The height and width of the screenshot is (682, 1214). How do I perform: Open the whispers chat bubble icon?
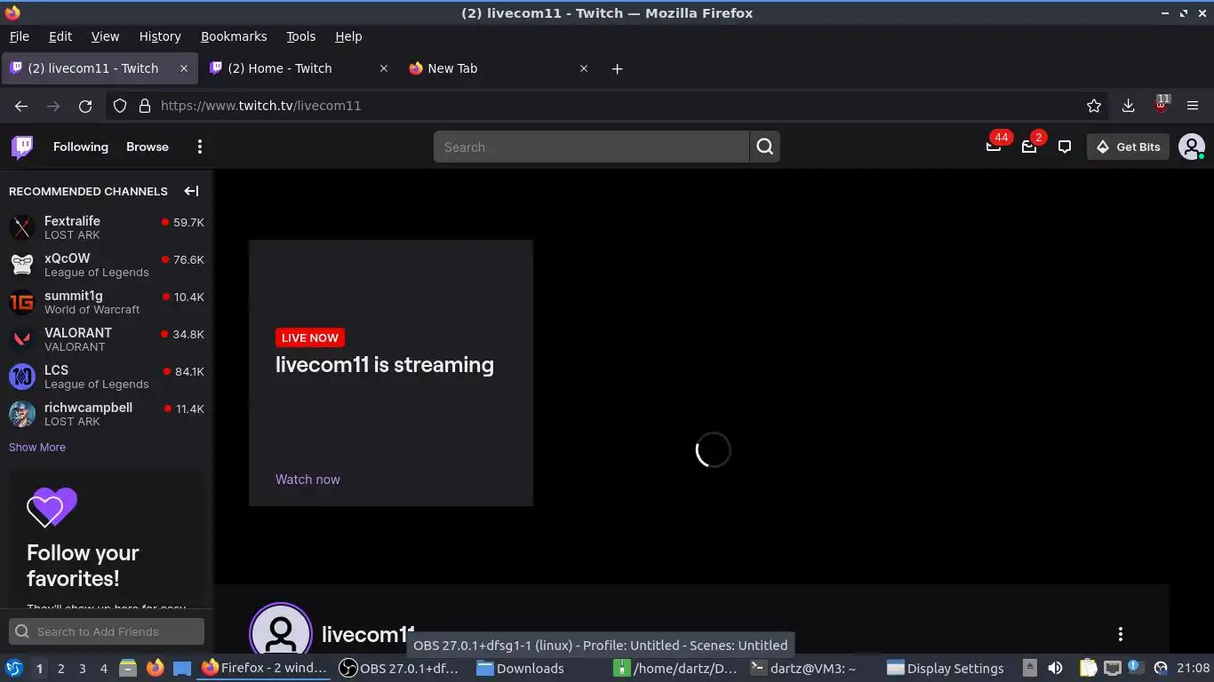(x=1065, y=147)
